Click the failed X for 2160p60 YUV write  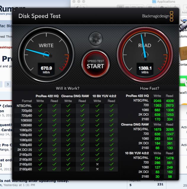97,169
